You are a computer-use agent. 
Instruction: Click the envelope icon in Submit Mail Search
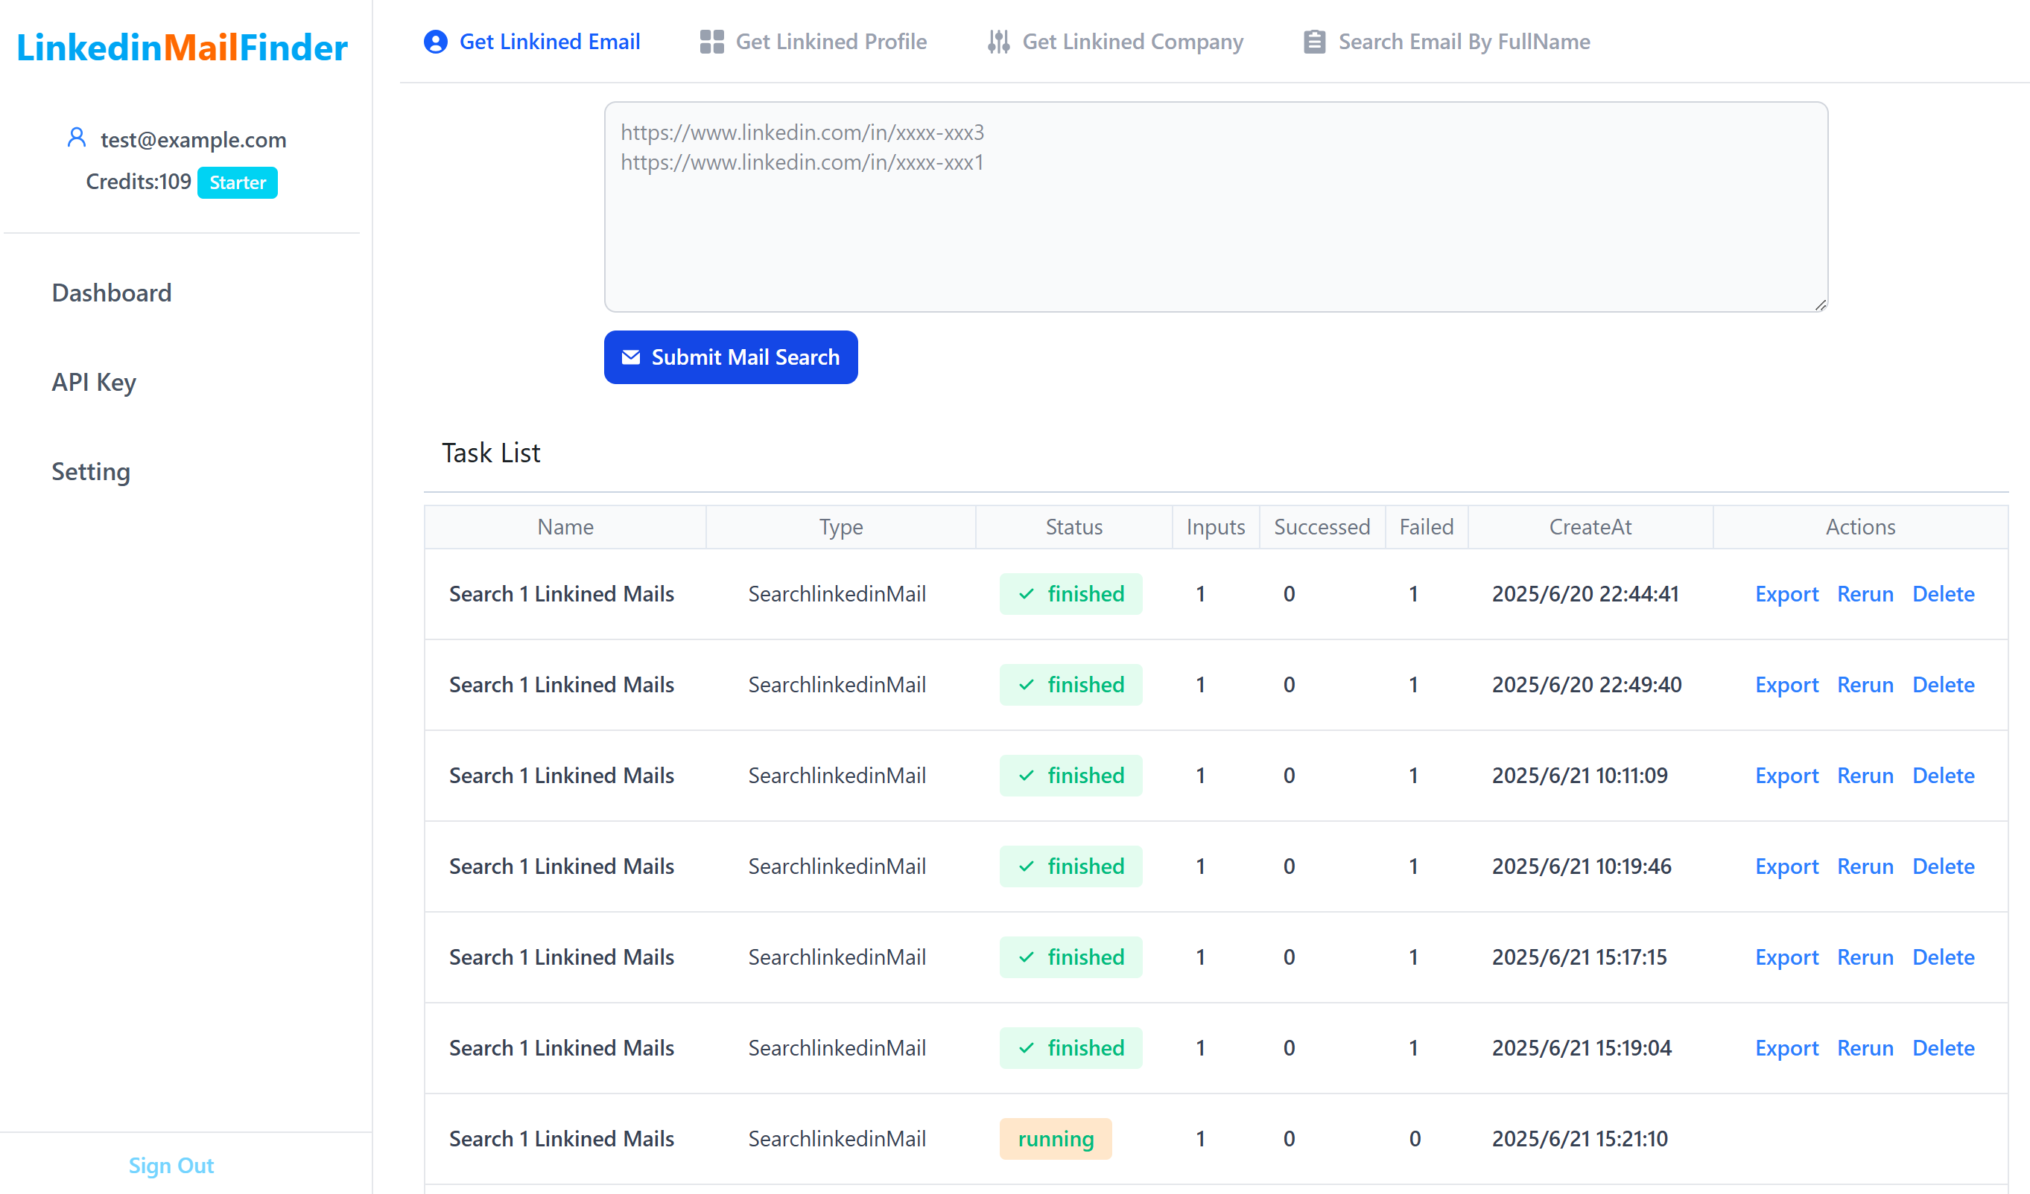click(631, 357)
